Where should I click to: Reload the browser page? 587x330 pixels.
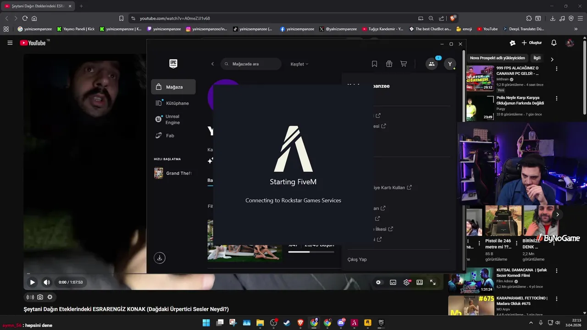click(x=25, y=18)
